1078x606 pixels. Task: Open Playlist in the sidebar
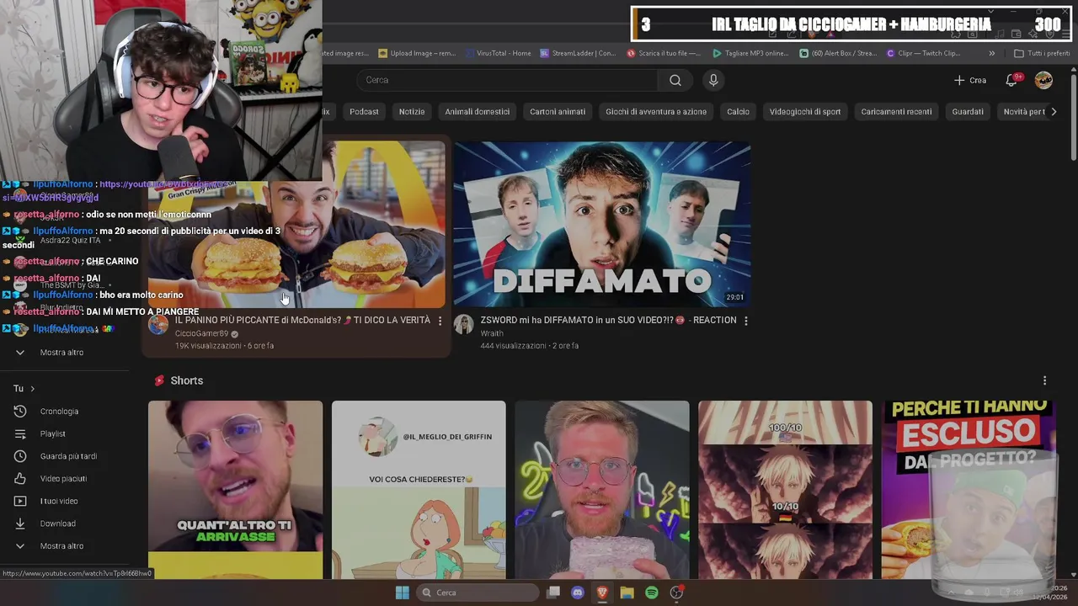point(52,433)
